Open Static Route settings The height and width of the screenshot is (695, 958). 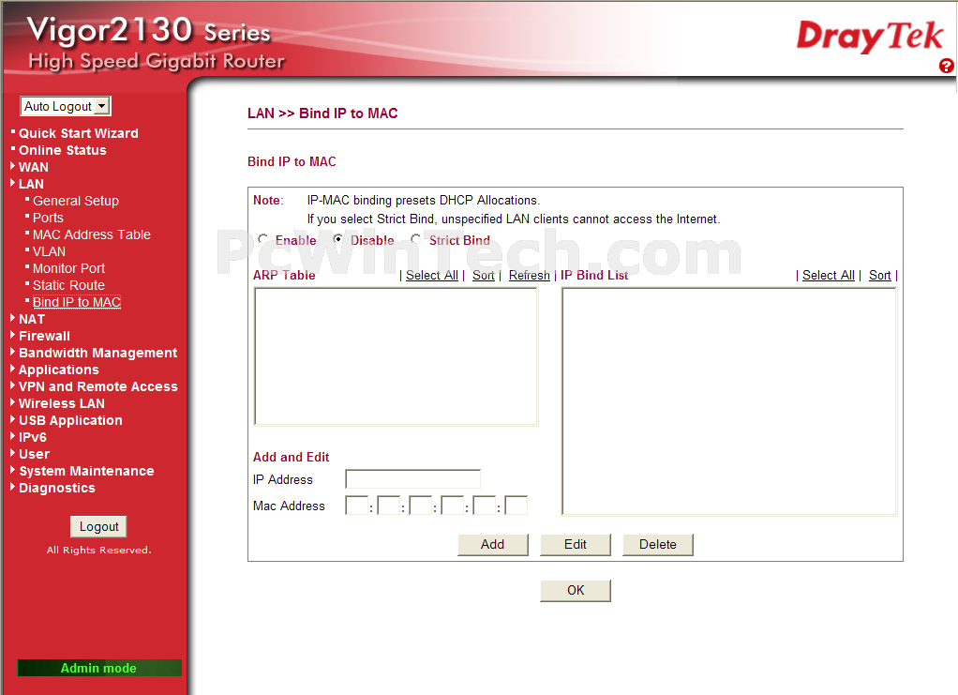(x=68, y=285)
